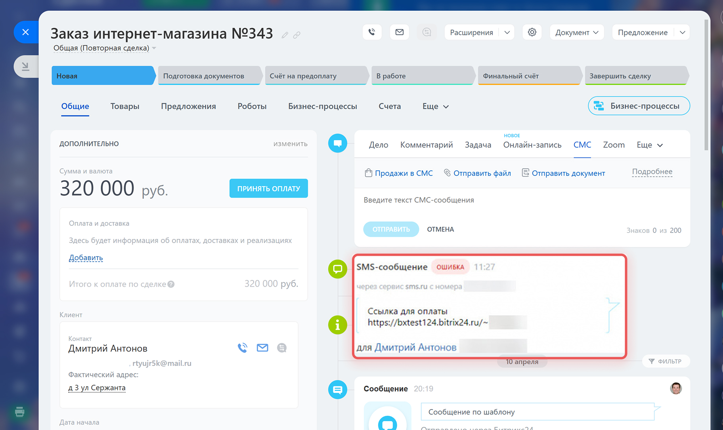Click the Добавить link under Оплата и доставка
Viewport: 723px width, 430px height.
pyautogui.click(x=86, y=258)
